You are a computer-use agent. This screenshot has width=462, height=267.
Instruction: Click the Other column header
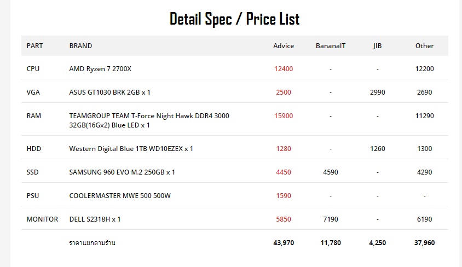tap(424, 46)
